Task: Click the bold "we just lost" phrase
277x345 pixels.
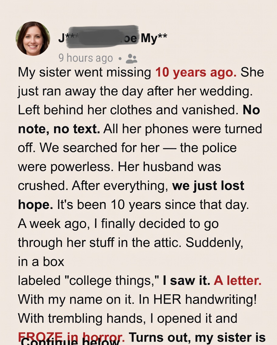Action: click(208, 186)
